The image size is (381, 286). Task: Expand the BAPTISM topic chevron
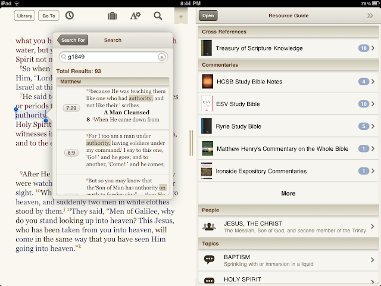[373, 260]
